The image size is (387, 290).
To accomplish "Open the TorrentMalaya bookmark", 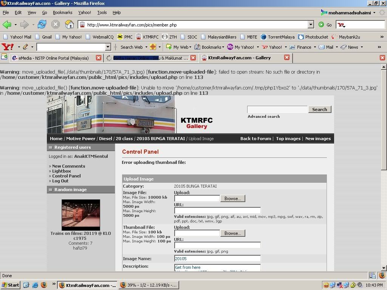I will click(x=278, y=37).
